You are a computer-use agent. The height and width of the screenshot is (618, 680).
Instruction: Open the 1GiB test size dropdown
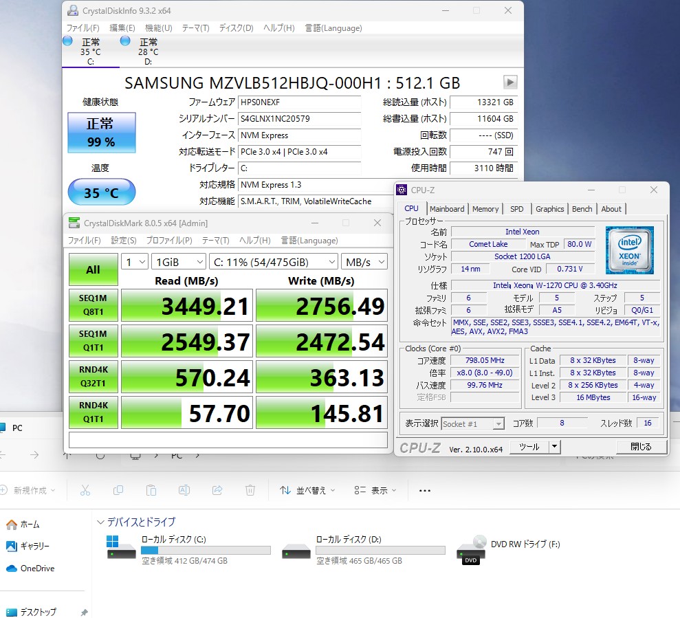point(178,262)
